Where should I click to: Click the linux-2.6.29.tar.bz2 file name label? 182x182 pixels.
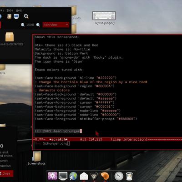point(11,44)
